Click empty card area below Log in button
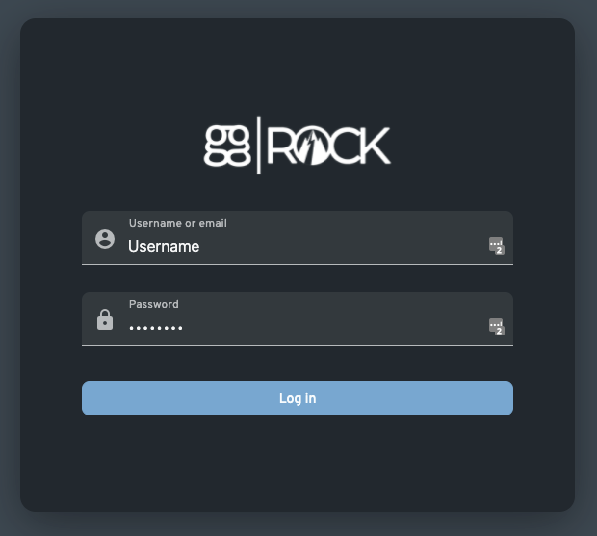Screen dimensions: 597x536 pyautogui.click(x=298, y=463)
